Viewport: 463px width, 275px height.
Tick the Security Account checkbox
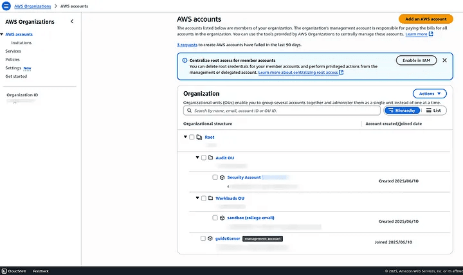coord(215,177)
